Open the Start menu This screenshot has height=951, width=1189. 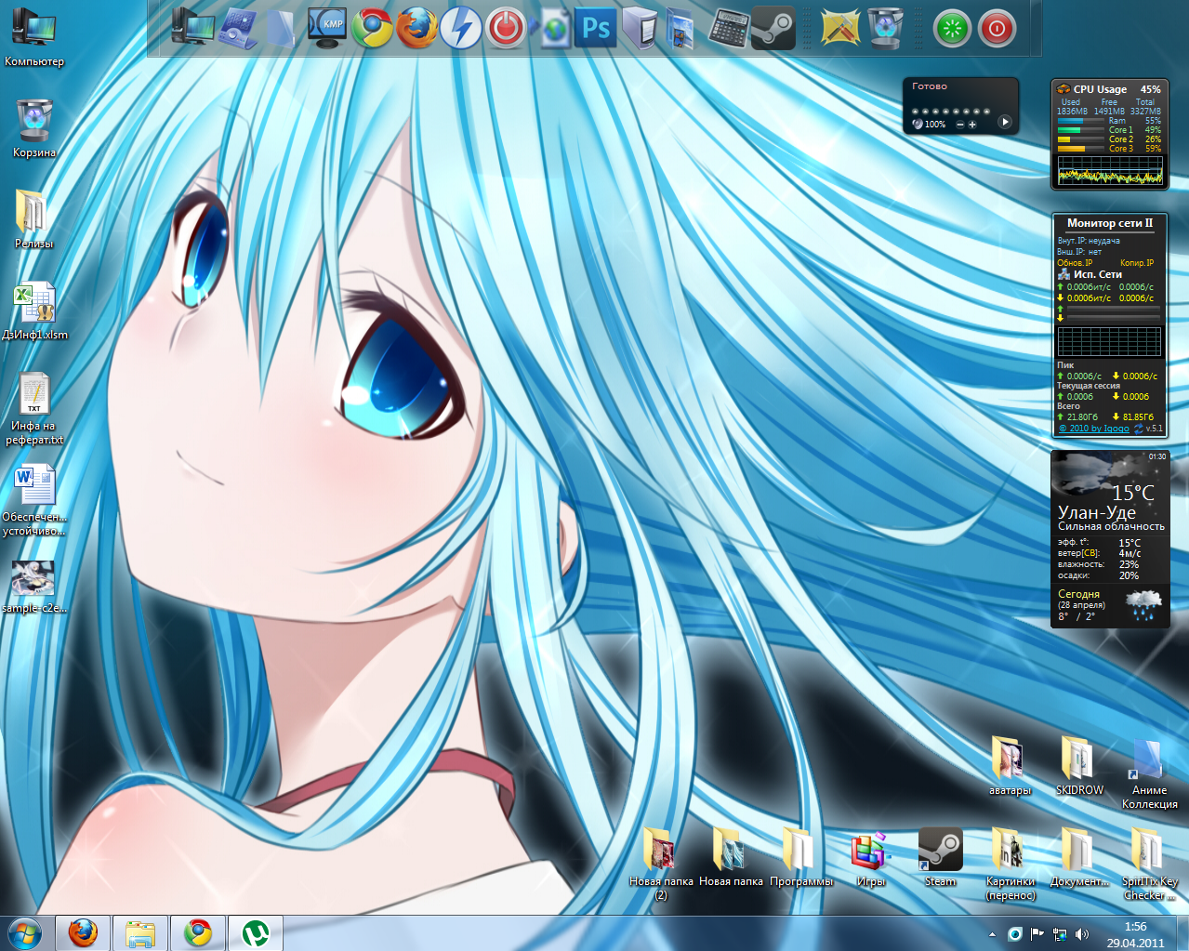[24, 932]
